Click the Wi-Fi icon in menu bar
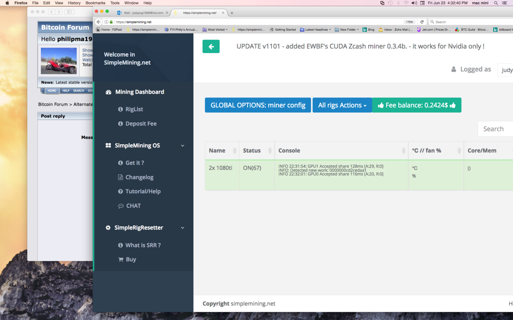 pos(406,3)
